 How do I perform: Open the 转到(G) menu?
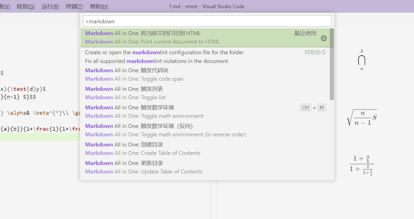(x=26, y=6)
